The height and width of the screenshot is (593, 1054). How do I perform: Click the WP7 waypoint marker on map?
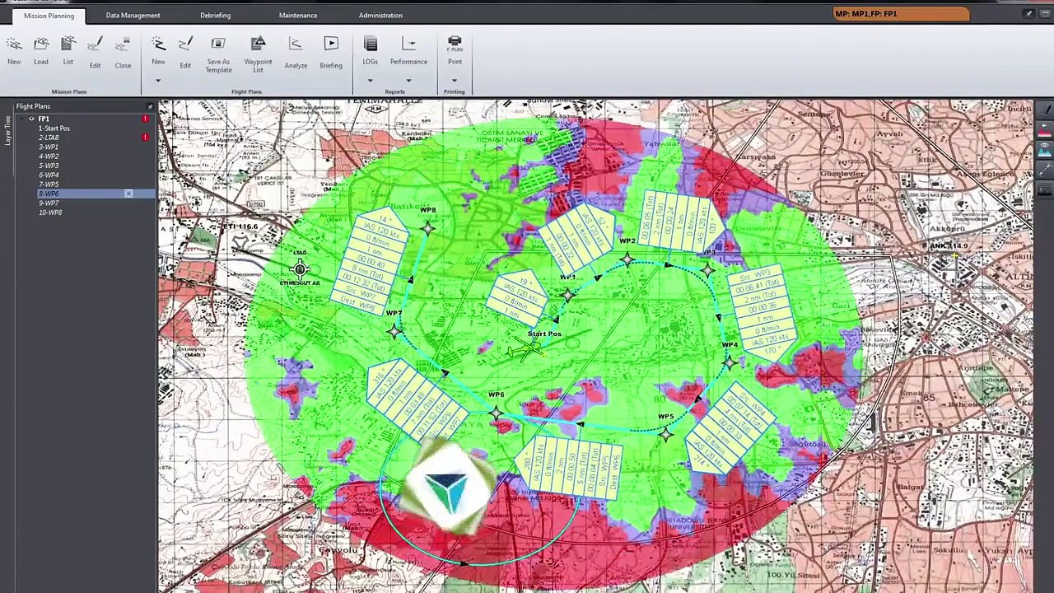394,330
